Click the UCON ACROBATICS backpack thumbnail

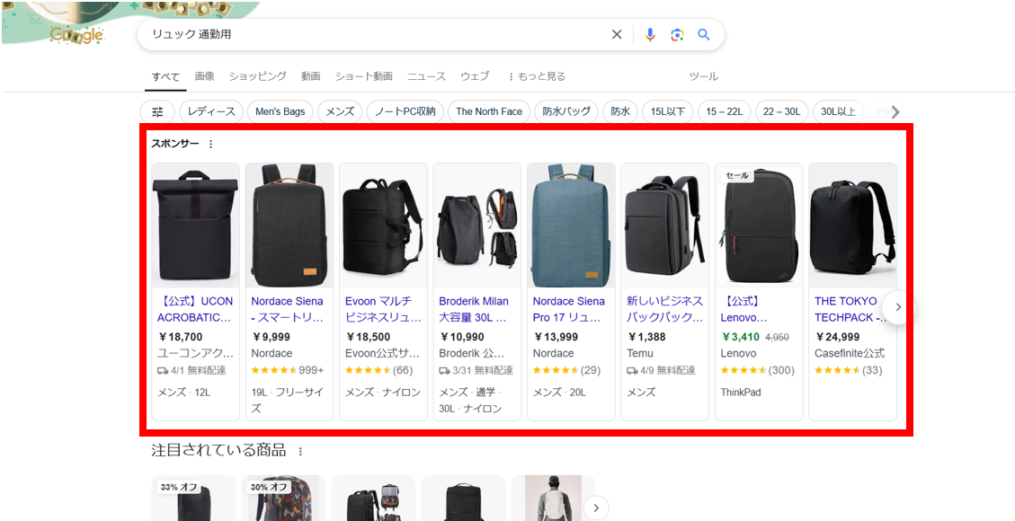pos(195,225)
